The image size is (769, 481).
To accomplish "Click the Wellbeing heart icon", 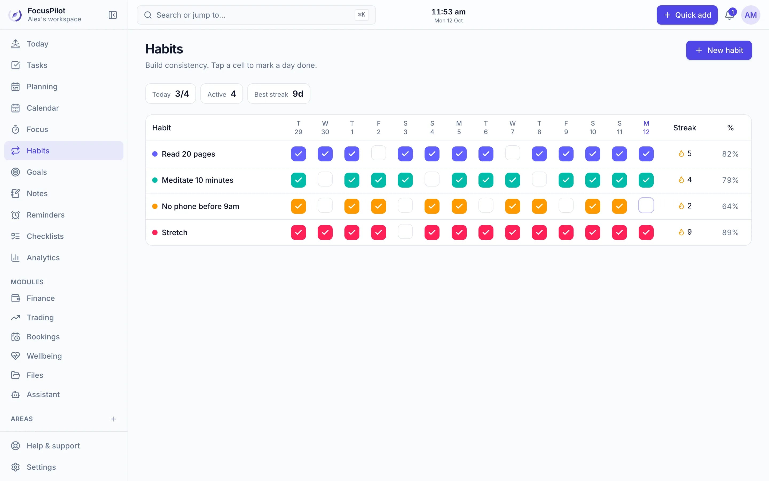I will pyautogui.click(x=15, y=356).
